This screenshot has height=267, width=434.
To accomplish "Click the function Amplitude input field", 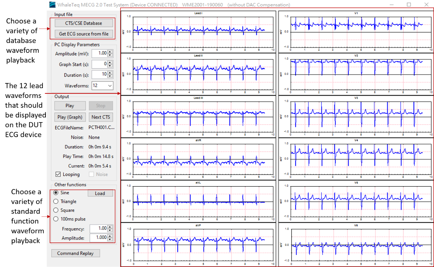I will click(99, 237).
